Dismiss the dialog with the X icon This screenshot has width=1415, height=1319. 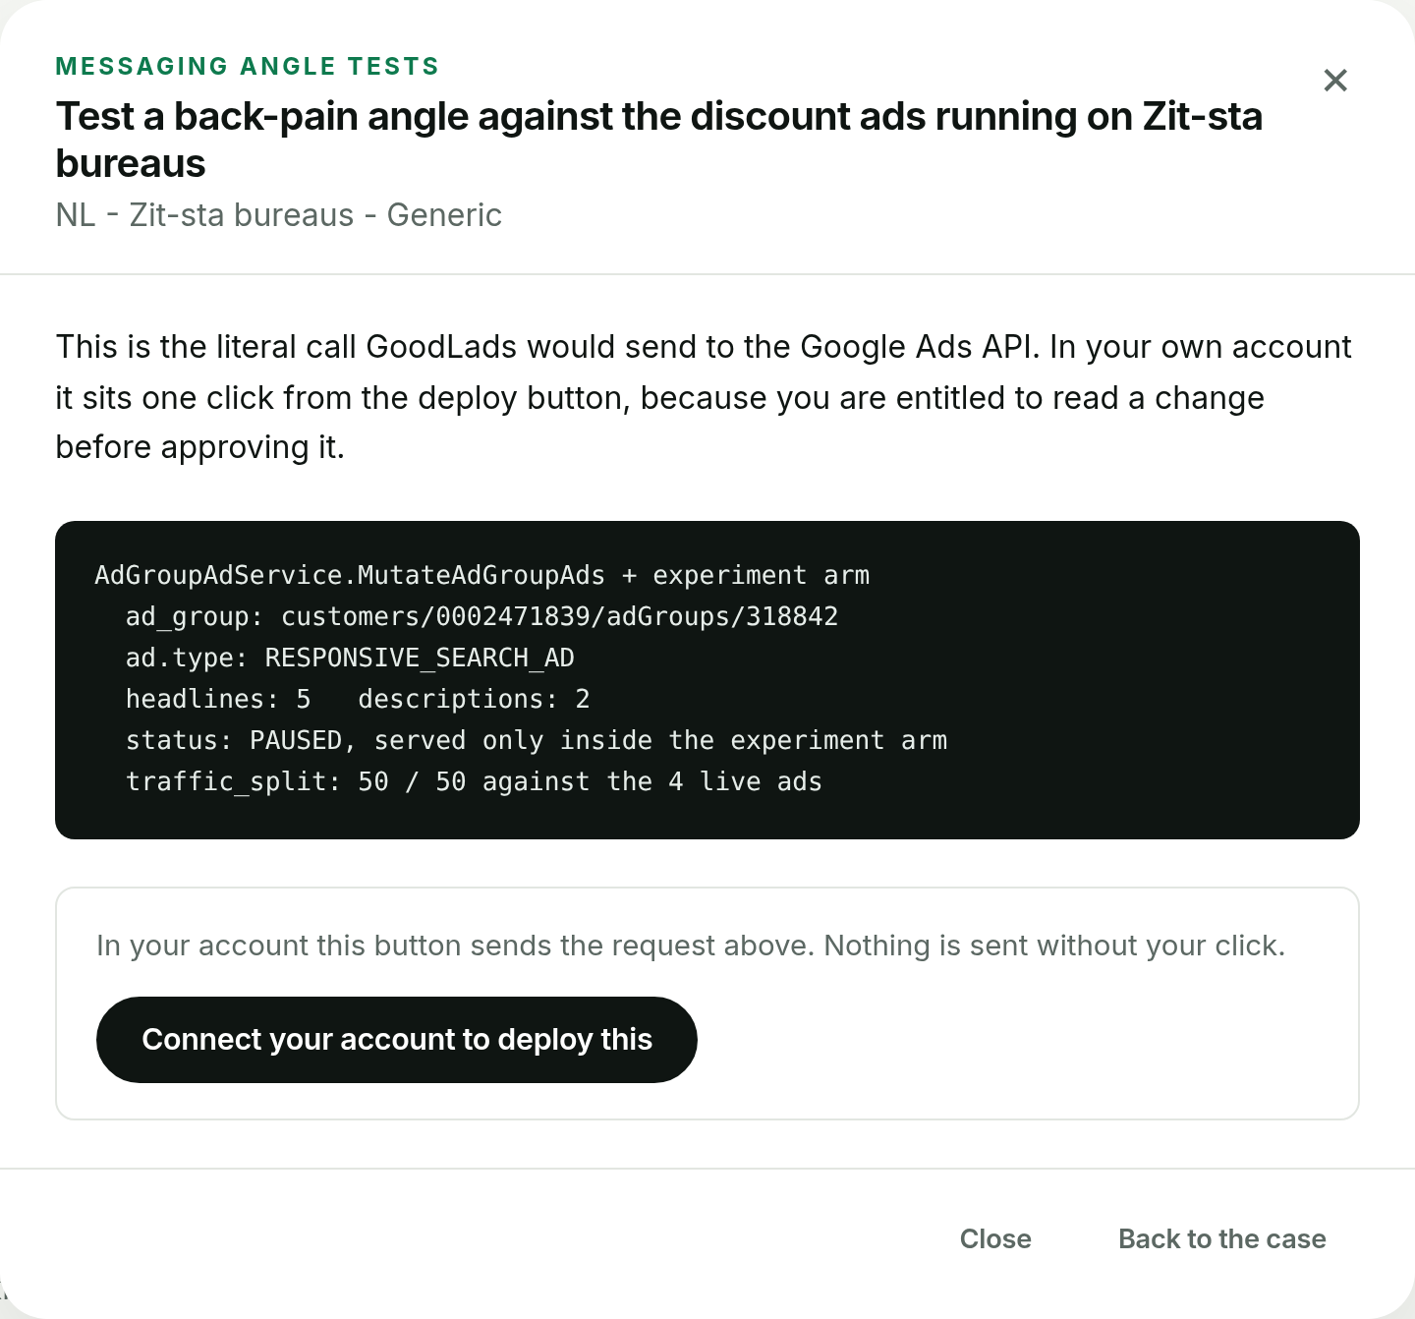pyautogui.click(x=1335, y=81)
